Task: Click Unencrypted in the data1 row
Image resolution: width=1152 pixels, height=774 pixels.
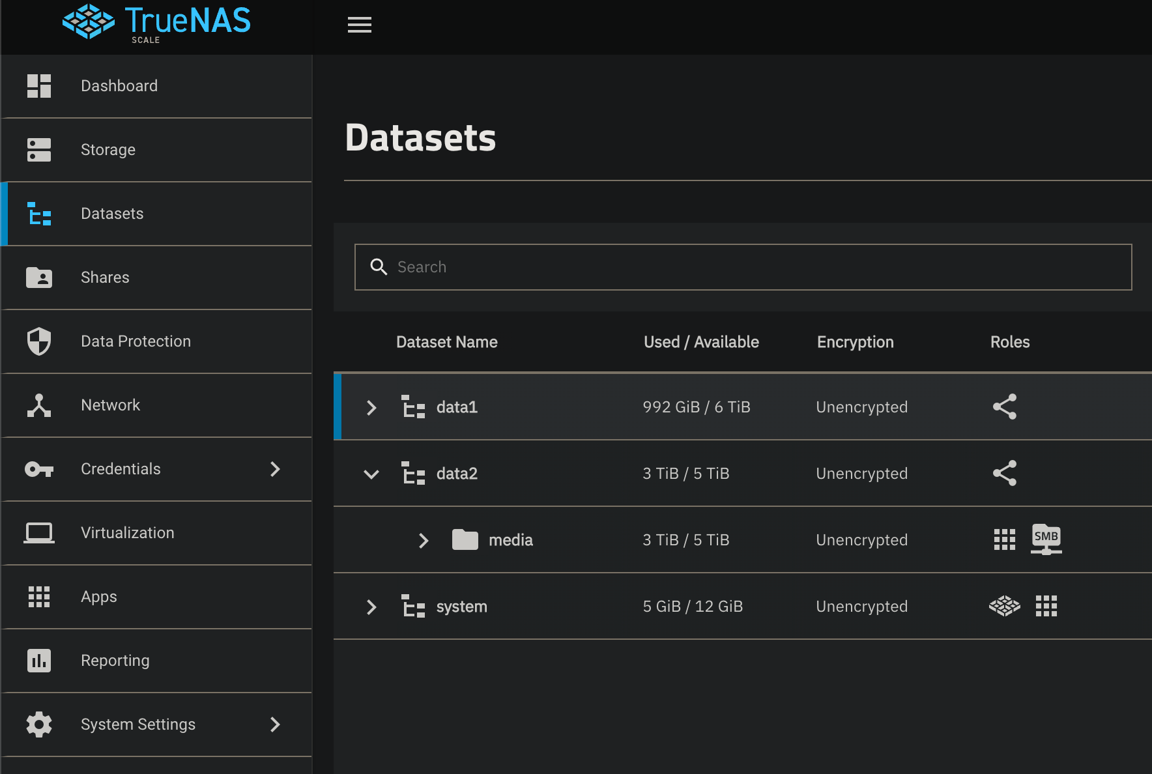Action: tap(861, 407)
